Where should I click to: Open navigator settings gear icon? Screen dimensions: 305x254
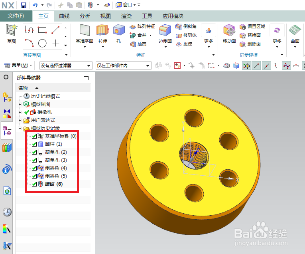(6, 77)
